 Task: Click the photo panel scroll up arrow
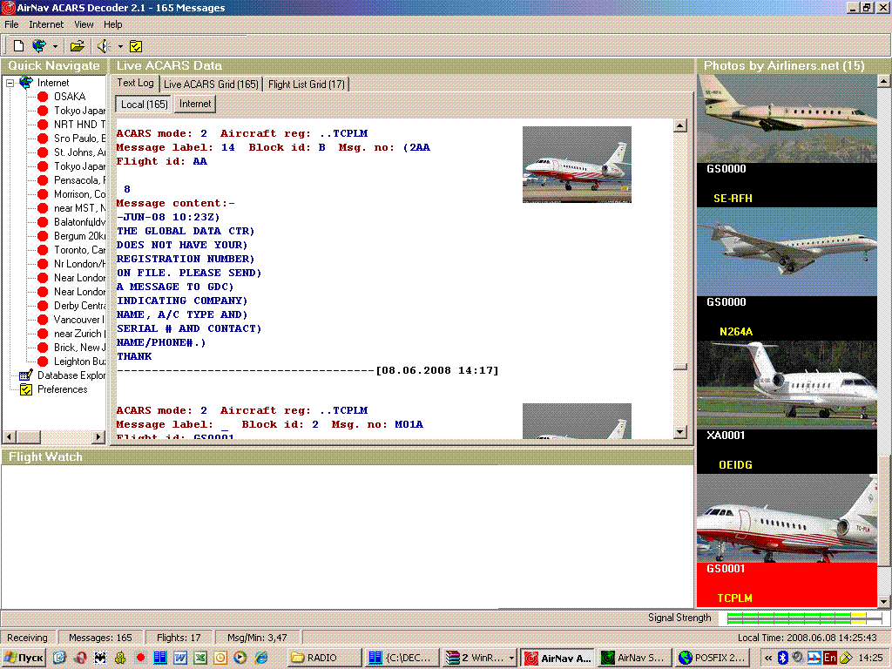pyautogui.click(x=883, y=81)
